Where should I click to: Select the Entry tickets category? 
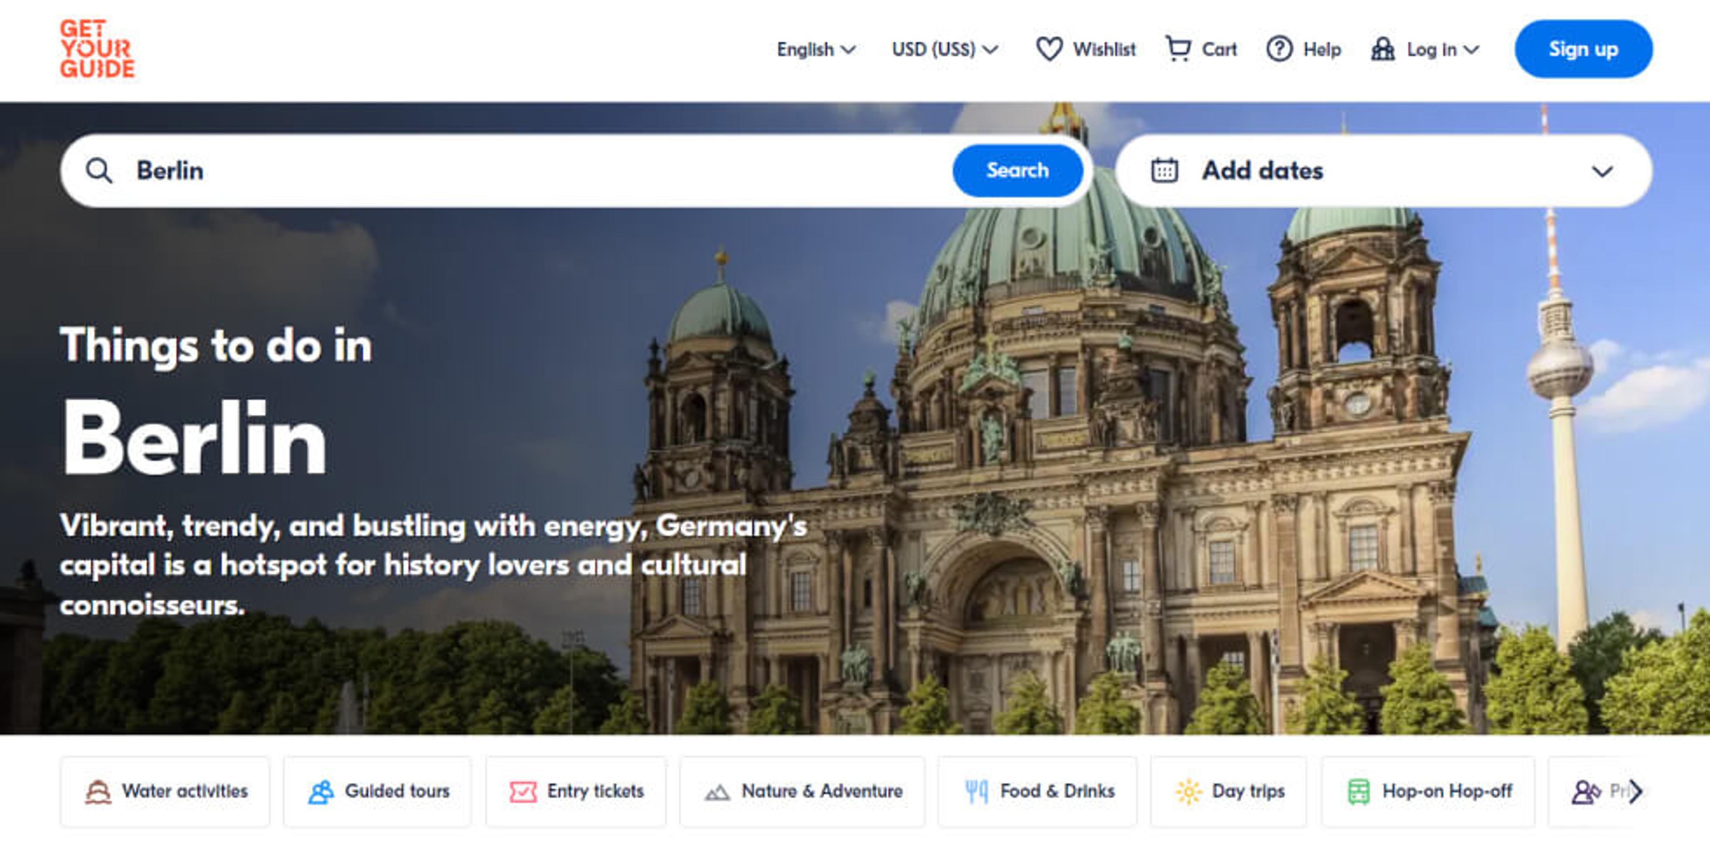(x=575, y=792)
